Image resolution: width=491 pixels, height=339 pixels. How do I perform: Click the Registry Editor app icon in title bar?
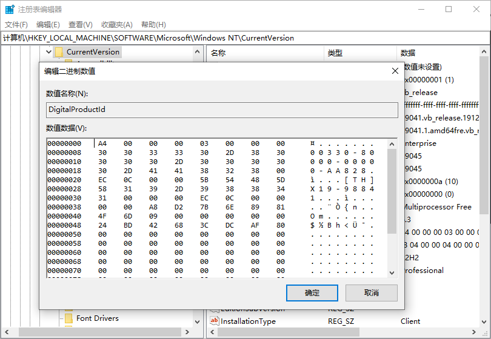10,9
